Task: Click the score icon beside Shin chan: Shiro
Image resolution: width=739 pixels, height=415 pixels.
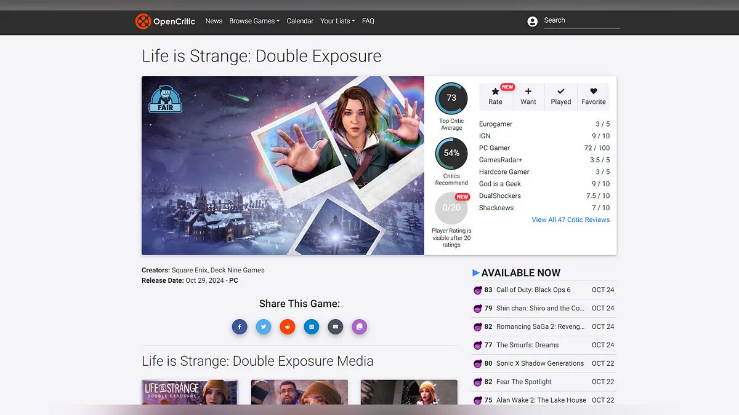Action: click(x=477, y=309)
